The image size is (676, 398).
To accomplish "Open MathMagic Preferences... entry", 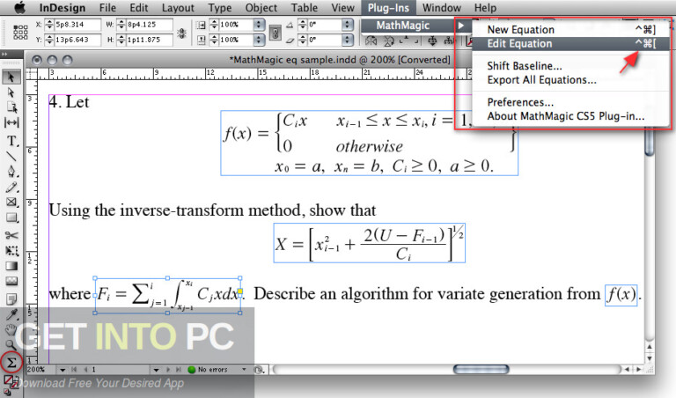I will point(570,102).
